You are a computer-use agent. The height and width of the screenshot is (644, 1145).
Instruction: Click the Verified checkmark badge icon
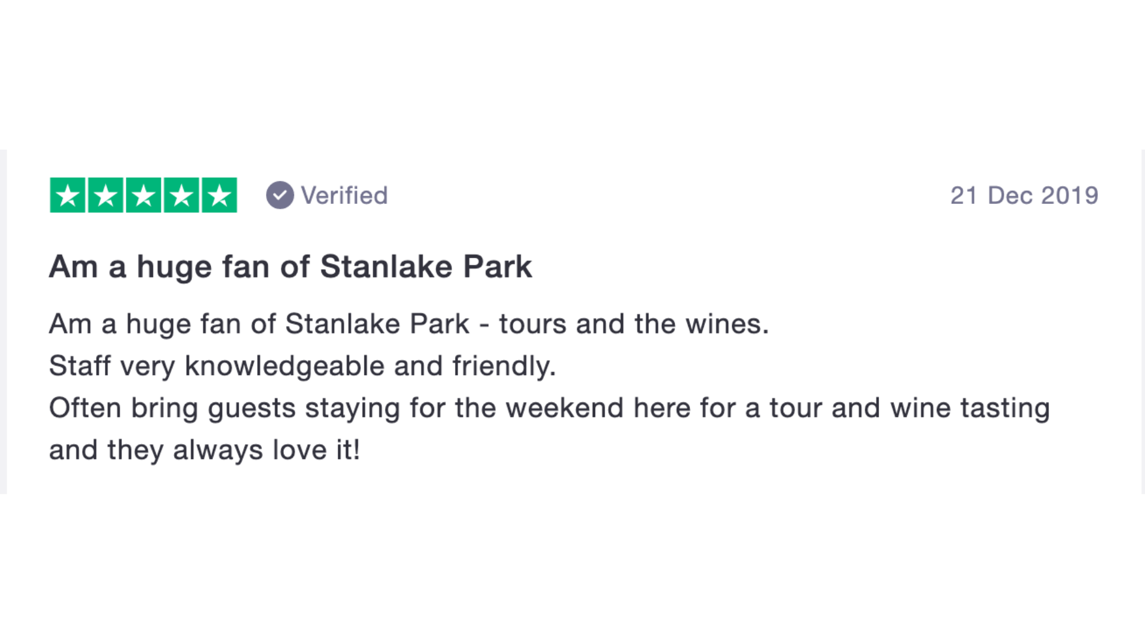point(280,195)
